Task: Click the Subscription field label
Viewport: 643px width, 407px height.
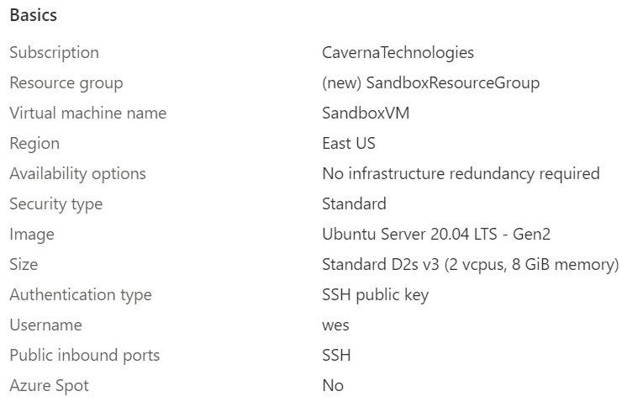Action: (x=54, y=52)
